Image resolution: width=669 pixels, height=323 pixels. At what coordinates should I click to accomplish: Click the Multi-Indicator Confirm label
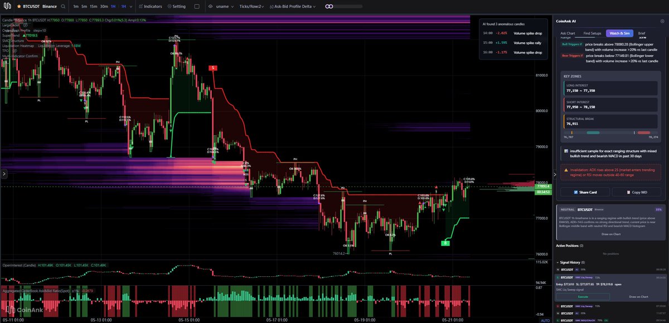click(x=20, y=56)
